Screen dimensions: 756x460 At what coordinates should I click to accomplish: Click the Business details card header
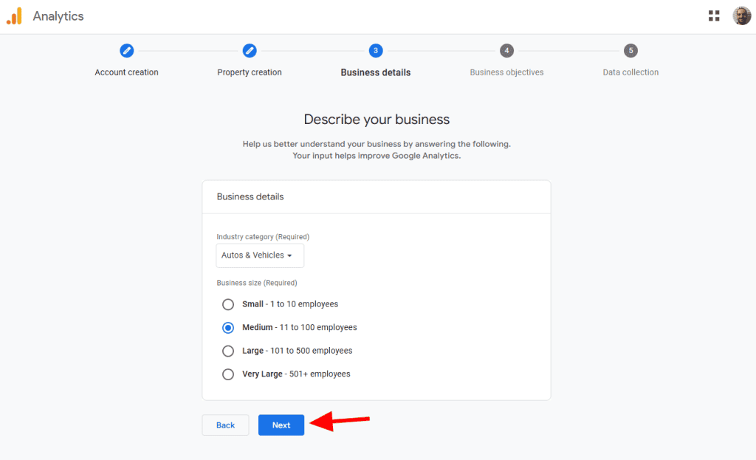(250, 197)
